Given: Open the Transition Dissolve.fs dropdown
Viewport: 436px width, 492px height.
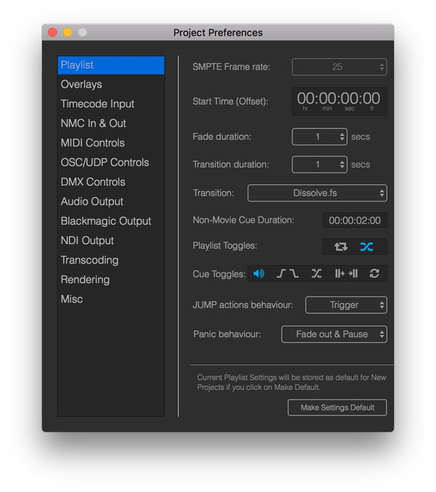Looking at the screenshot, I should click(x=317, y=193).
